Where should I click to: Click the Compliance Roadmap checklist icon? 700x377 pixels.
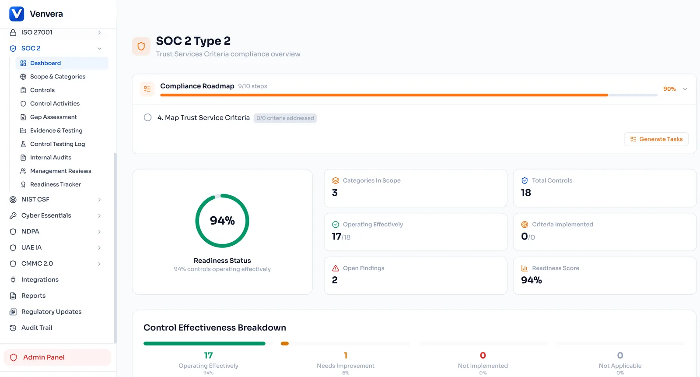tap(147, 89)
